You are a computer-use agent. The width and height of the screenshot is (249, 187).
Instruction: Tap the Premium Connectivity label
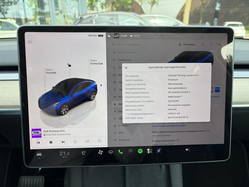tap(163, 141)
